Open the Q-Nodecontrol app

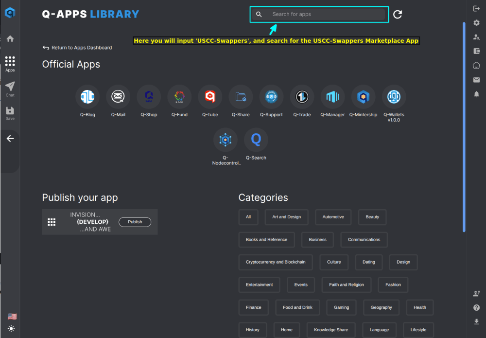(226, 140)
